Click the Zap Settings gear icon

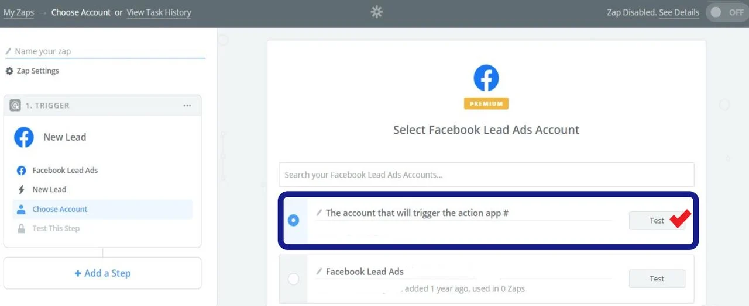point(9,71)
